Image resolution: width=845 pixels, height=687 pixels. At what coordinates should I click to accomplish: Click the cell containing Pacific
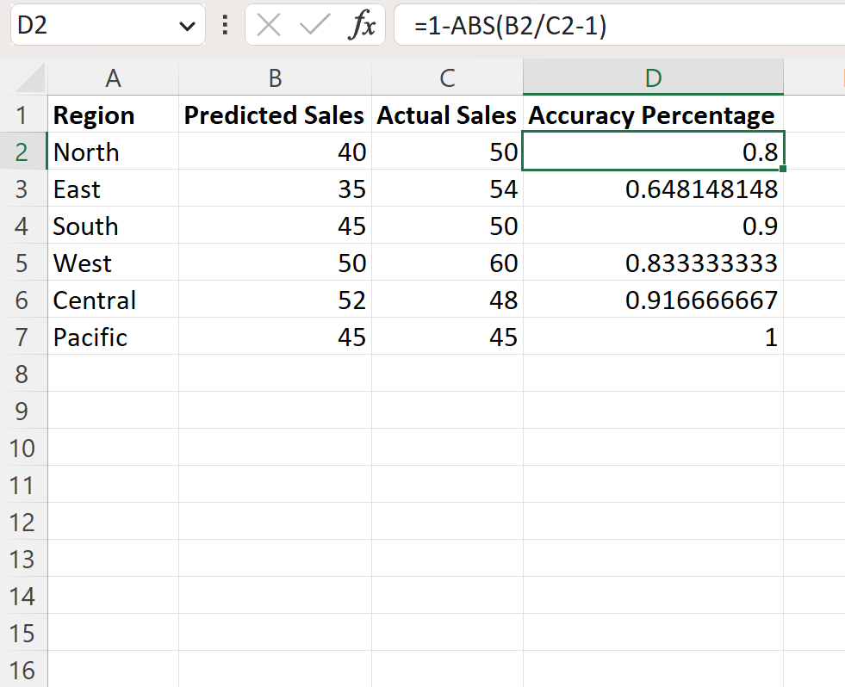tap(113, 337)
